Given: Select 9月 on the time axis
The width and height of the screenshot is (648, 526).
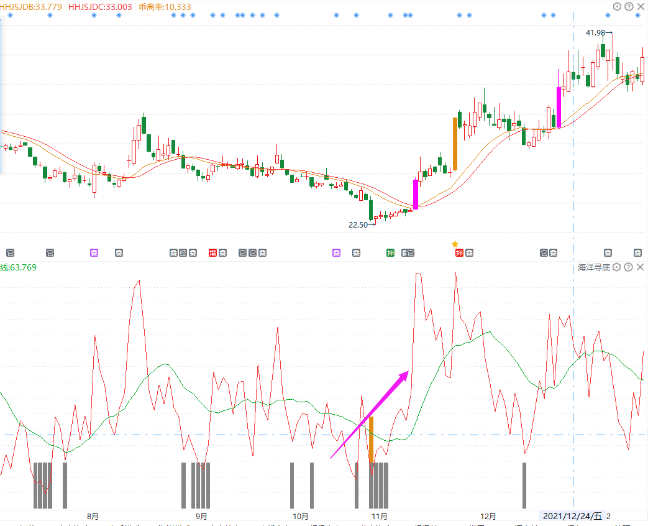Looking at the screenshot, I should pyautogui.click(x=201, y=516).
